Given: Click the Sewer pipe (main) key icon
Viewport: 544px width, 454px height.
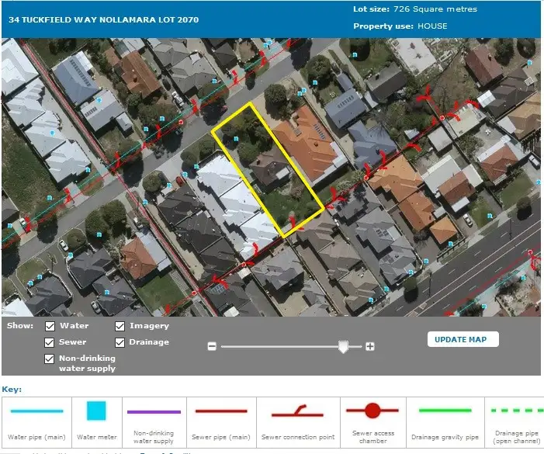Looking at the screenshot, I should tap(221, 411).
